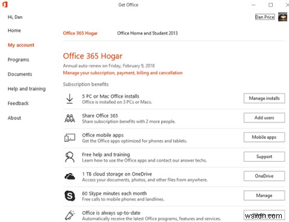Click the 'Hi, Dan' greeting
This screenshot has width=289, height=222.
point(15,17)
